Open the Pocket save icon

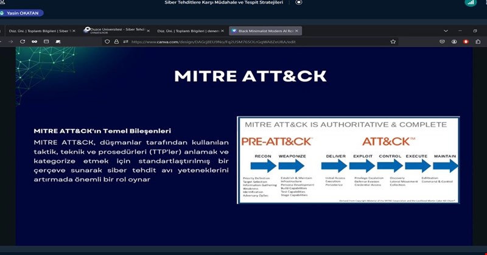pos(443,41)
